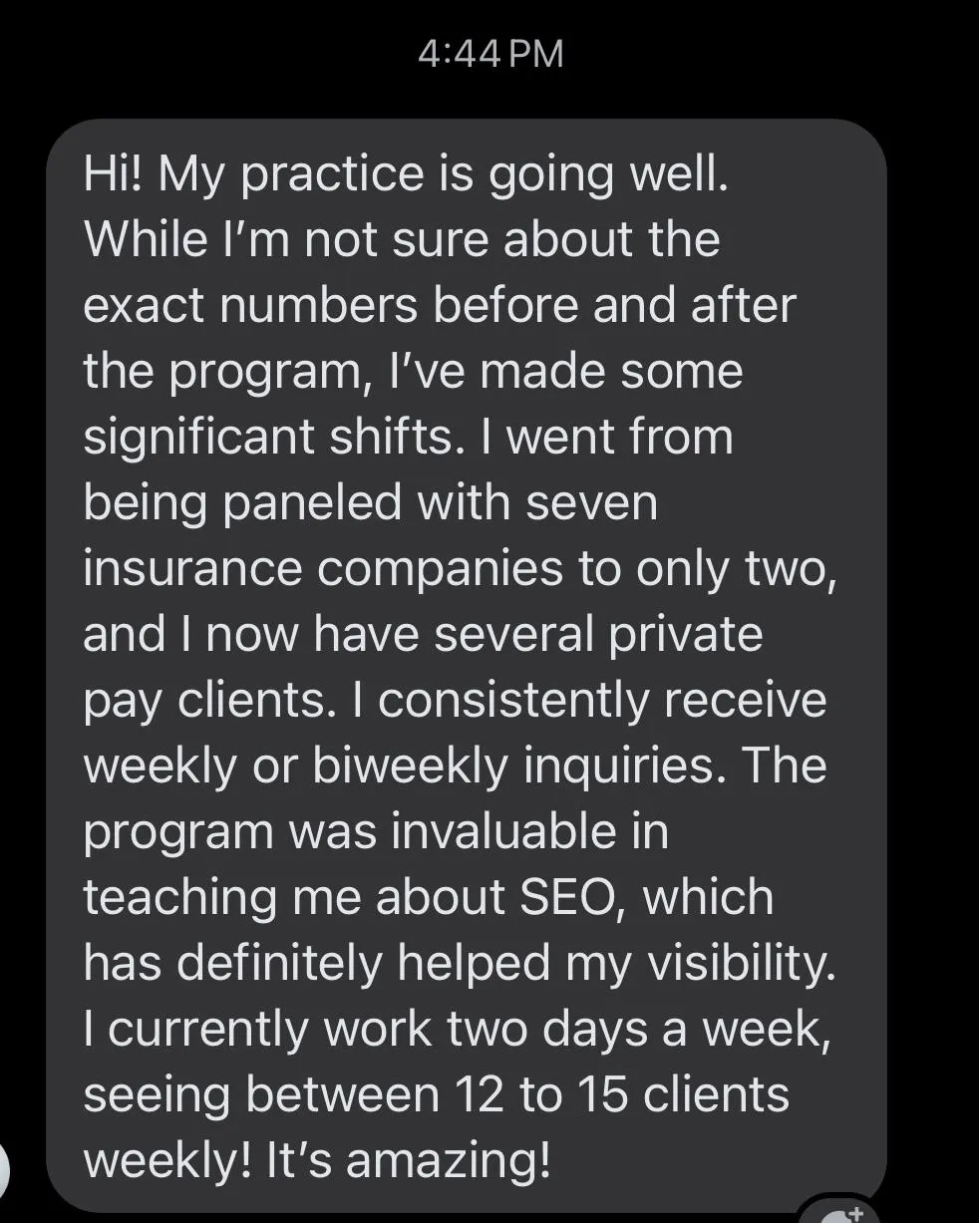The height and width of the screenshot is (1223, 979).
Task: Tap the number "15" in the message
Action: (x=601, y=1094)
